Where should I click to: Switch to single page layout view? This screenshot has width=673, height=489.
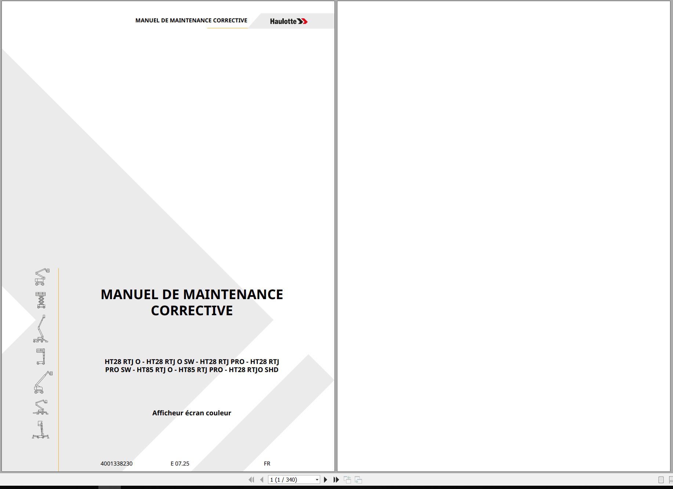[661, 479]
